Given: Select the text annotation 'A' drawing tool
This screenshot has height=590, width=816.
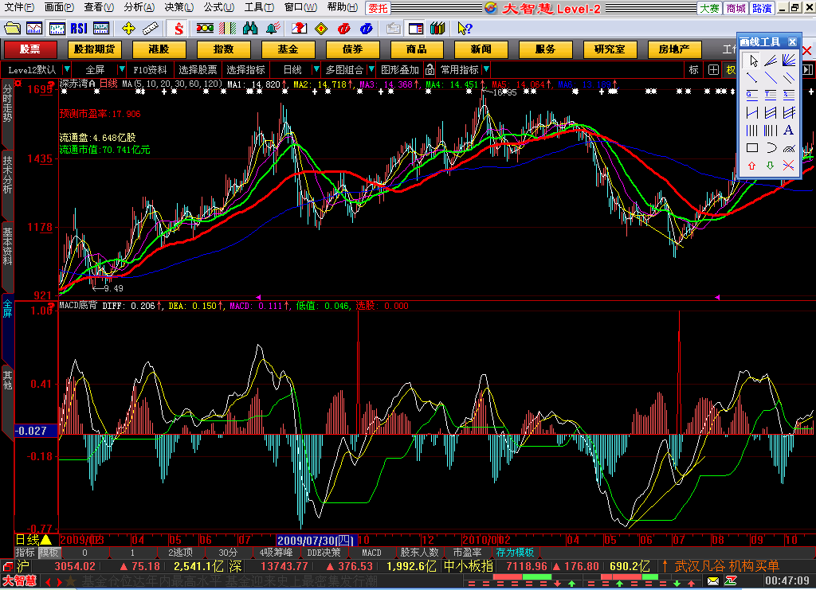Looking at the screenshot, I should (788, 130).
